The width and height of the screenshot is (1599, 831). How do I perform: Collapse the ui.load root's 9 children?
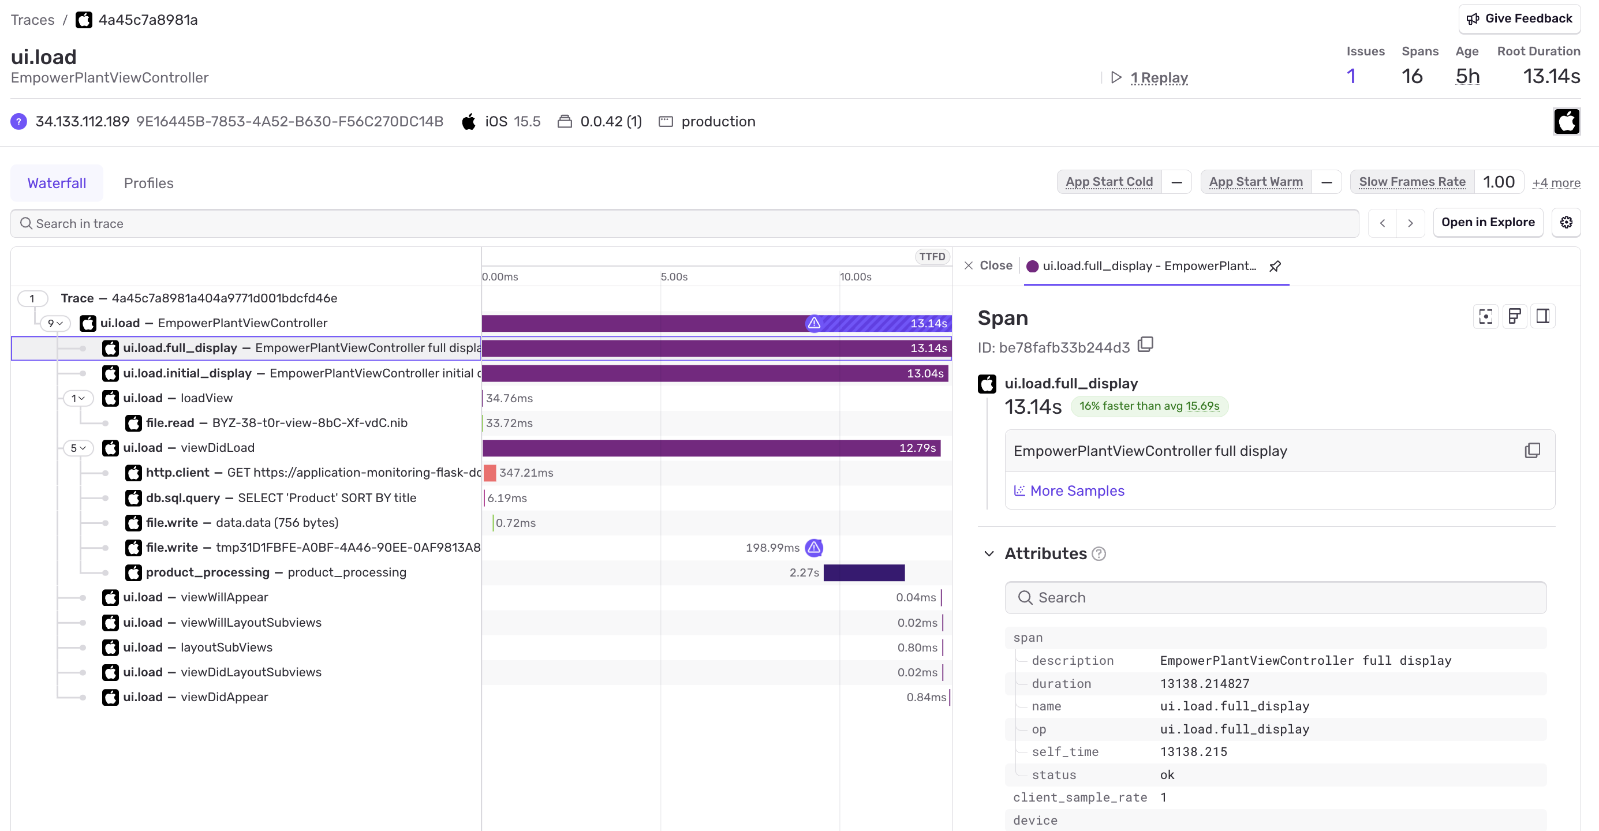55,323
